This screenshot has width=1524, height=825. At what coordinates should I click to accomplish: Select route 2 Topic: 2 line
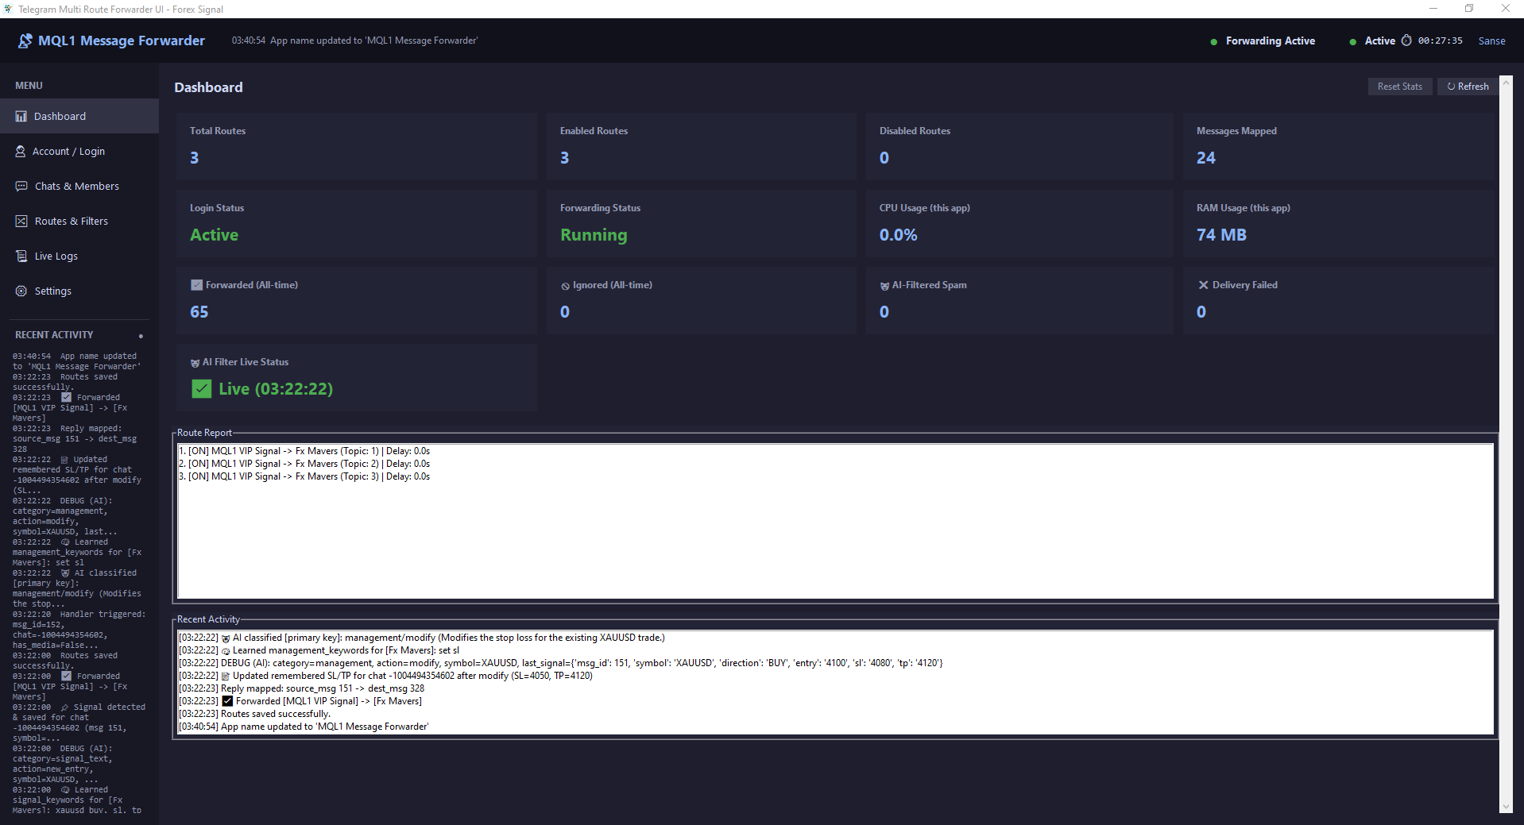(x=304, y=464)
